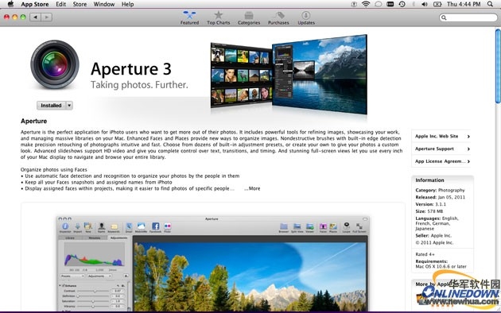The image size is (501, 313).
Task: Click the App Store search field
Action: click(x=468, y=17)
